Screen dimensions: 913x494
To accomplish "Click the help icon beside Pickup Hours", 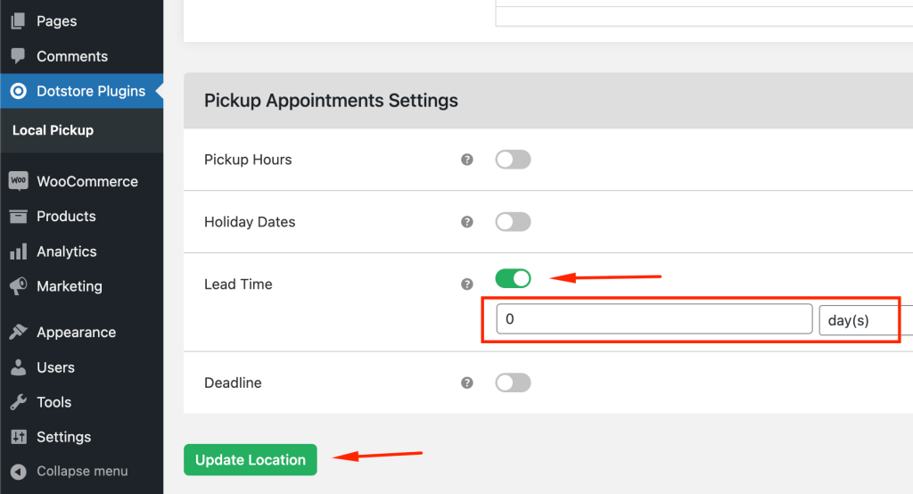I will pyautogui.click(x=466, y=160).
